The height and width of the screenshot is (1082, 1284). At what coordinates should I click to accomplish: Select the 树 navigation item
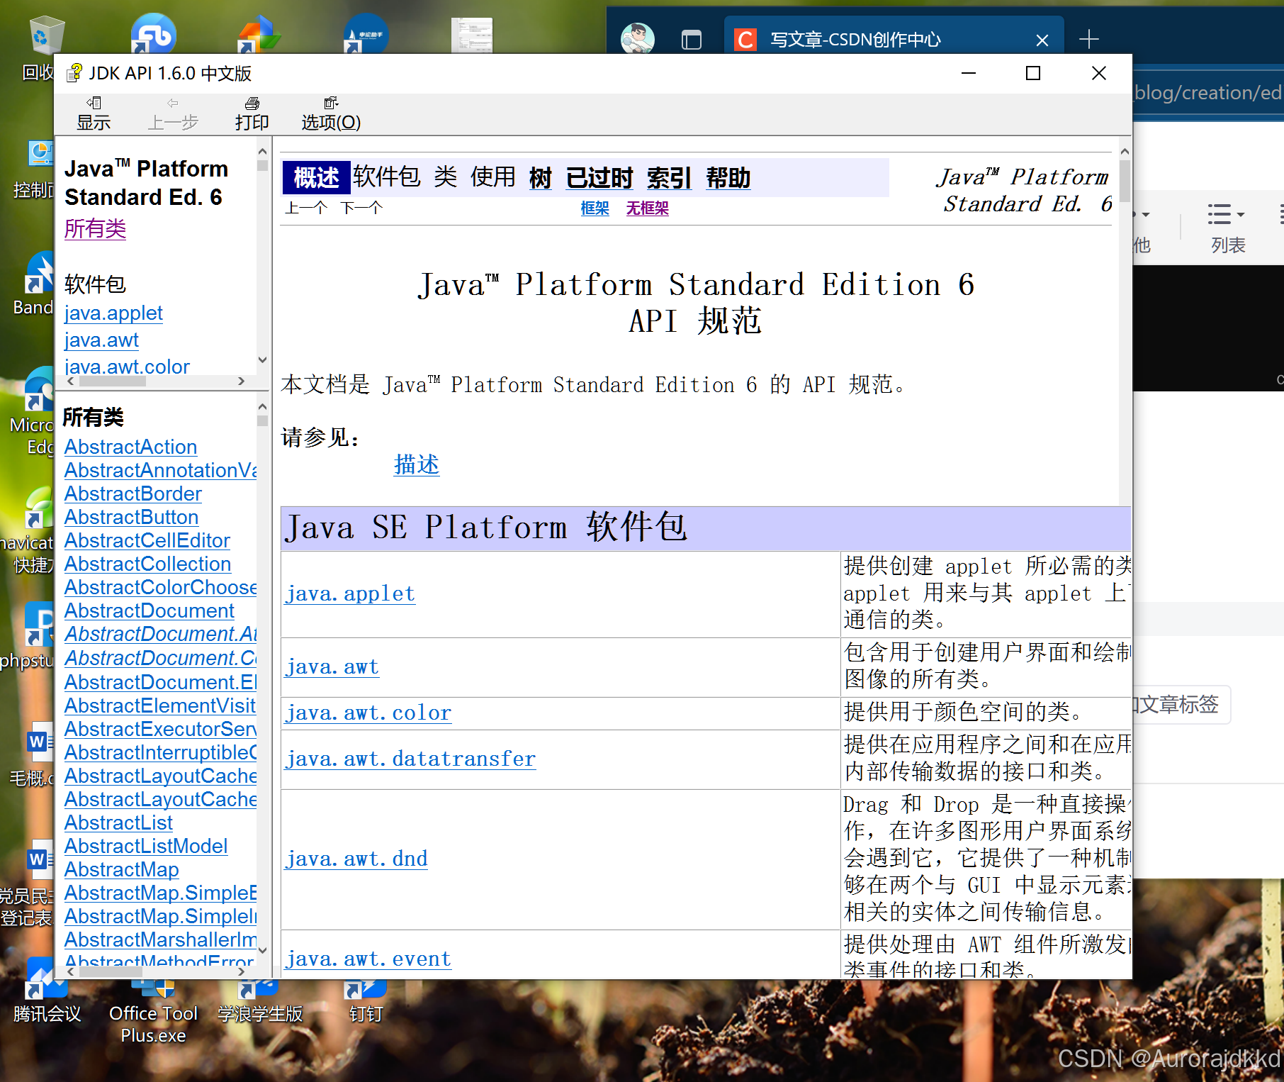pos(540,179)
